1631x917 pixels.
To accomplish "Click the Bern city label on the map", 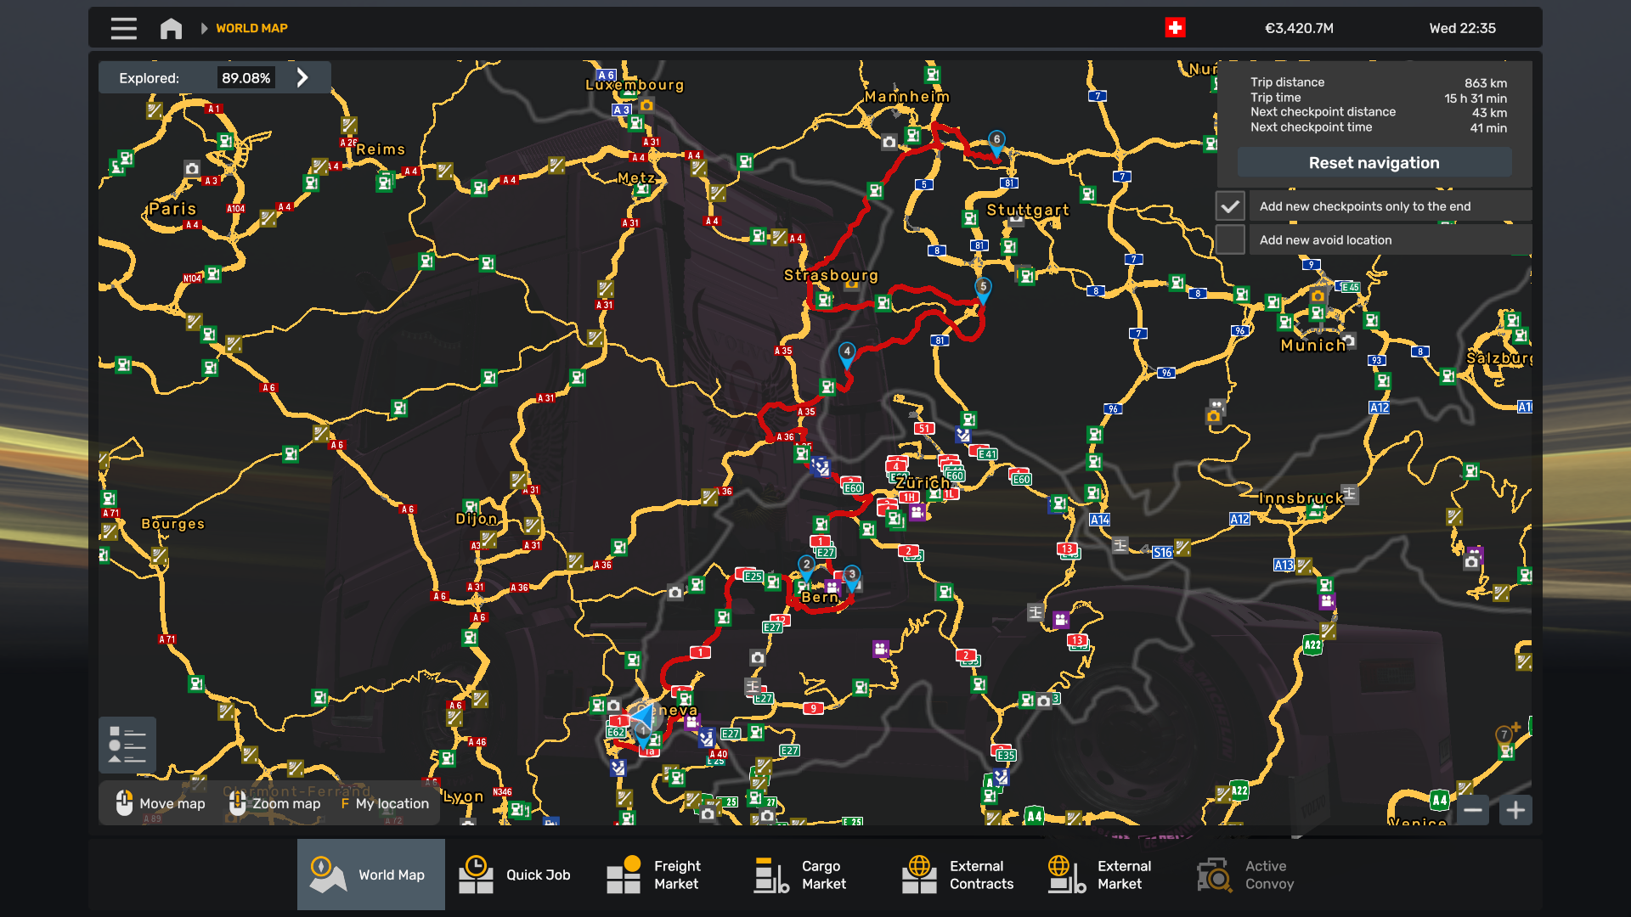I will [820, 597].
